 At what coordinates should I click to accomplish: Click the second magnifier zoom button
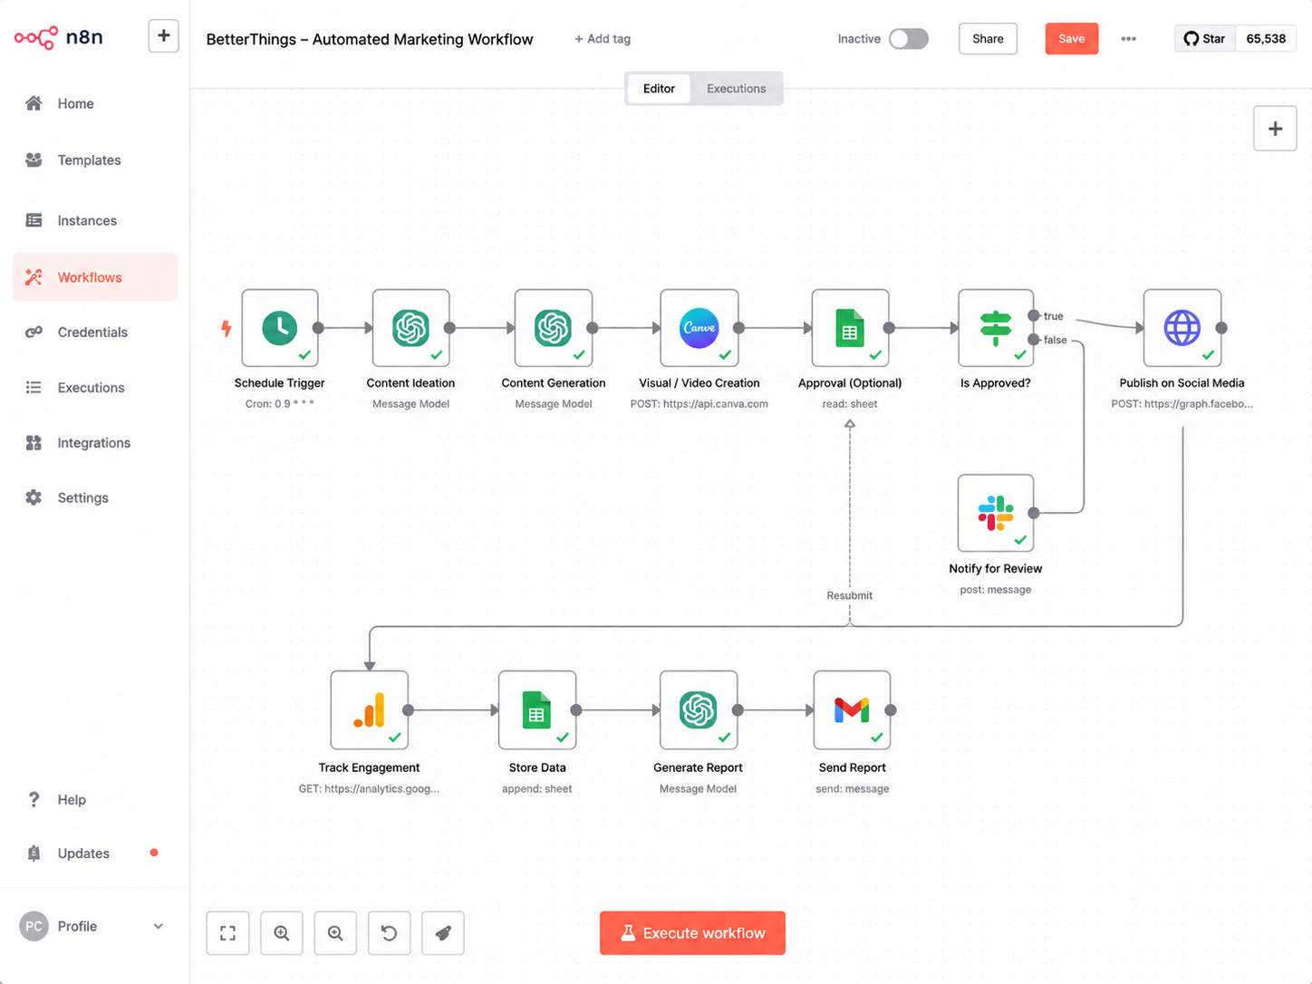pyautogui.click(x=335, y=933)
